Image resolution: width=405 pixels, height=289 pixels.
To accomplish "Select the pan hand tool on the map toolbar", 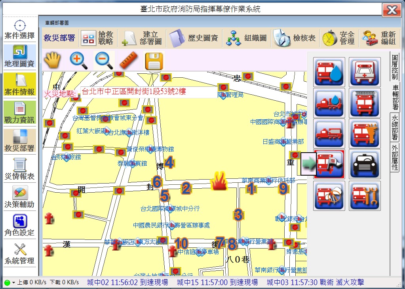I will pyautogui.click(x=52, y=60).
